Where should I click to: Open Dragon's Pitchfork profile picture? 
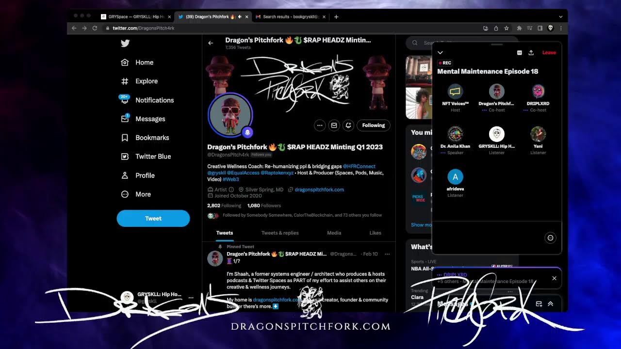[230, 115]
